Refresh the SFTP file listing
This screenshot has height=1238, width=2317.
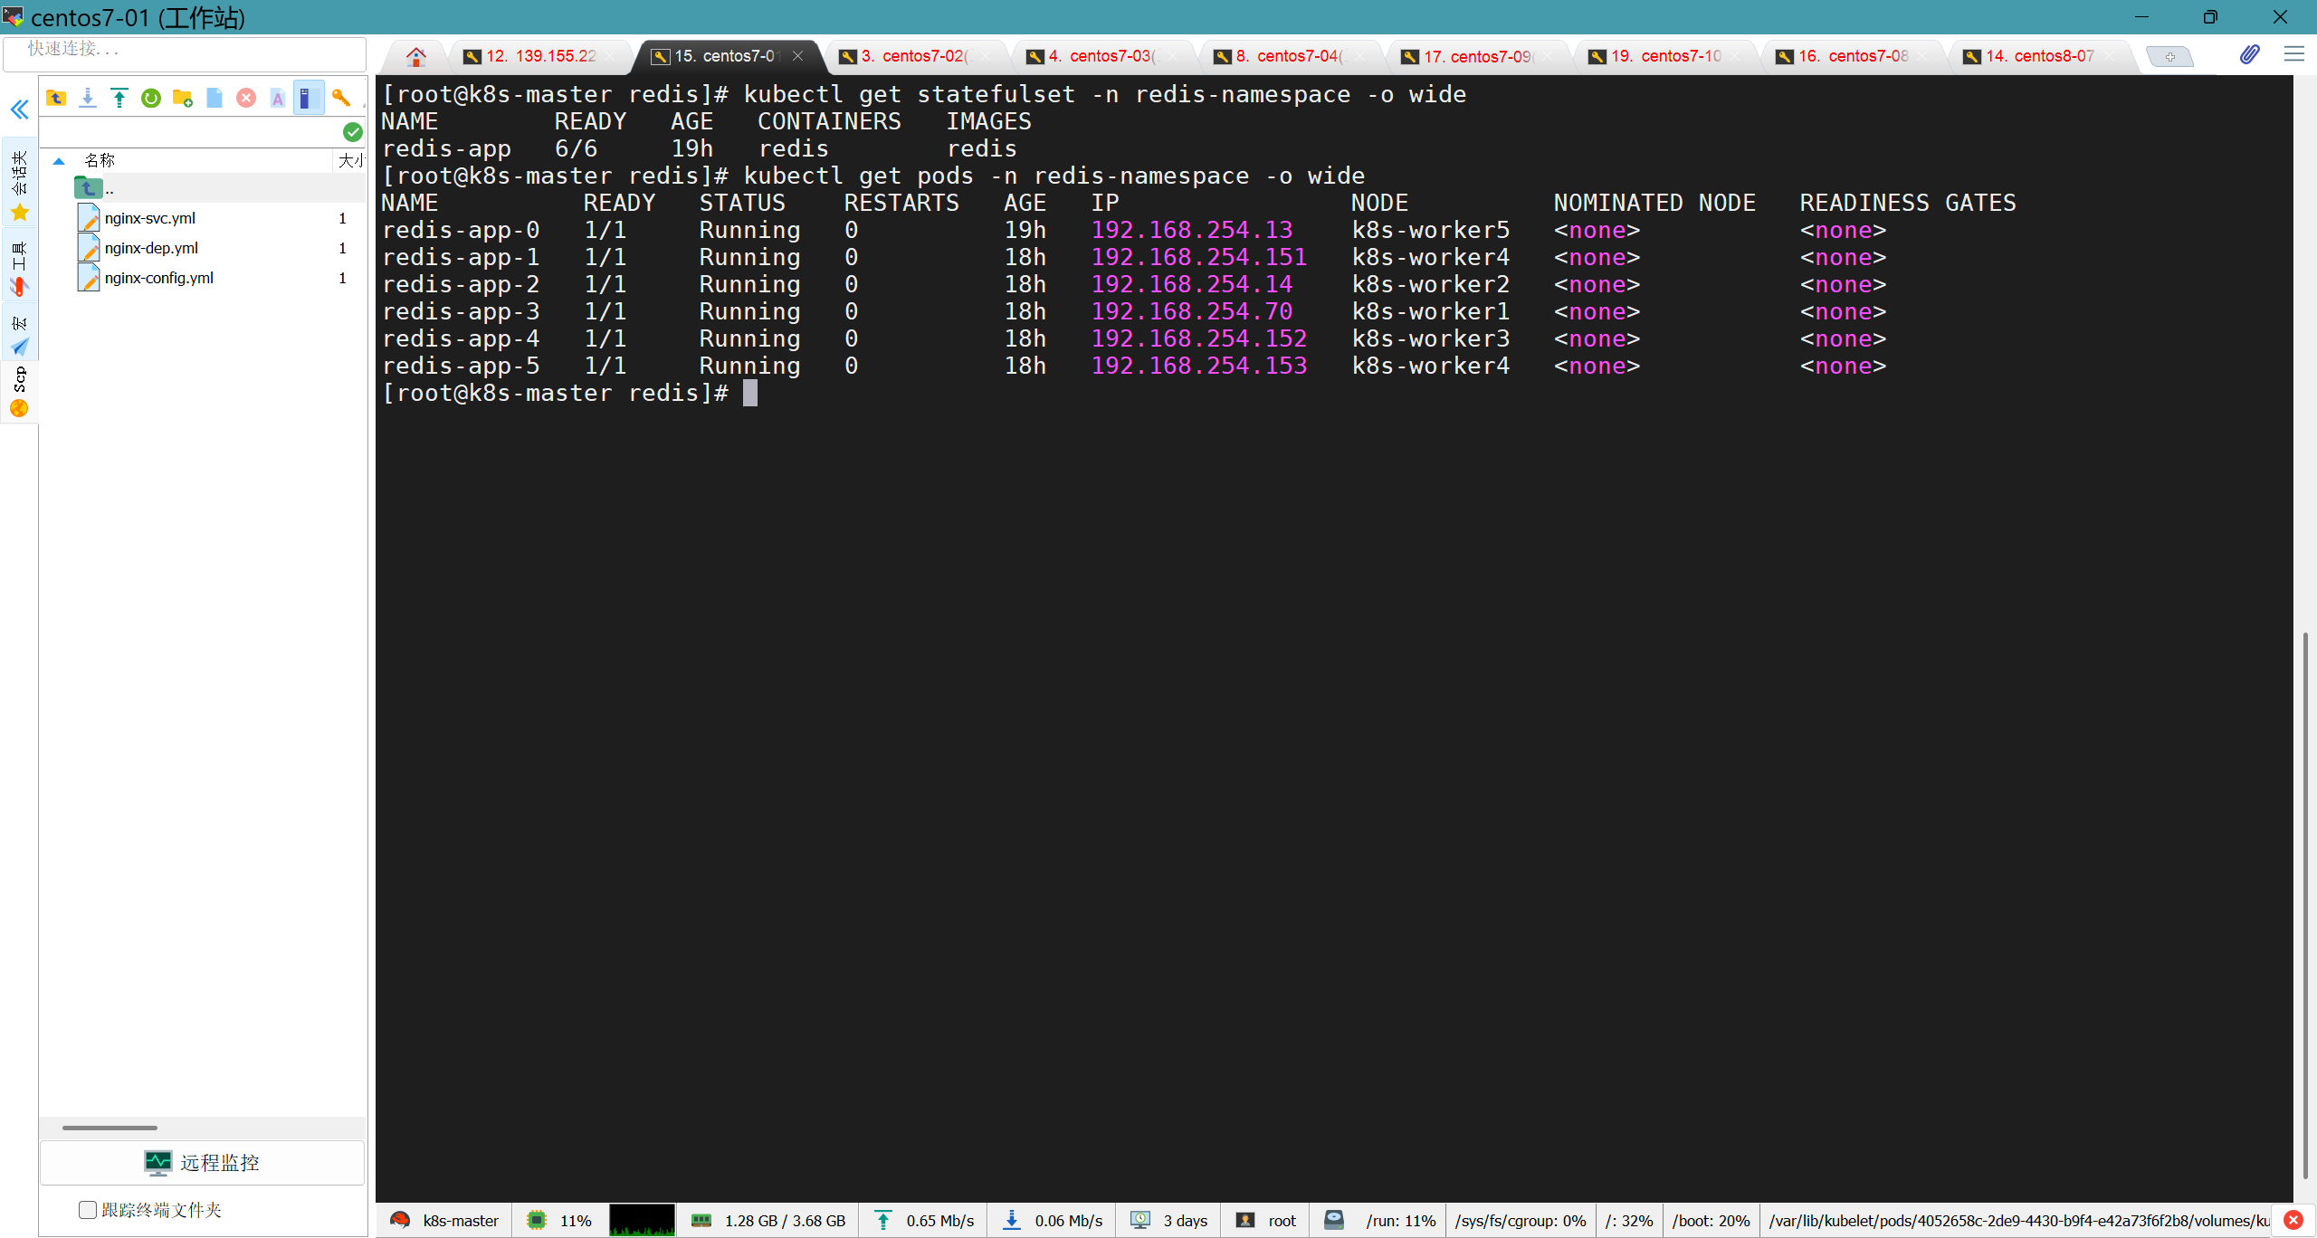pyautogui.click(x=151, y=98)
